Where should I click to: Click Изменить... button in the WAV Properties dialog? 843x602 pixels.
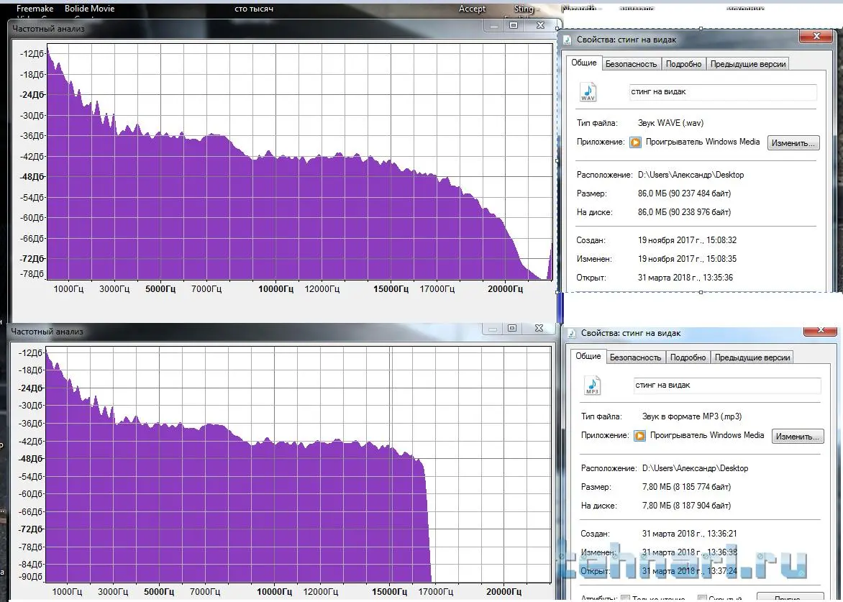(793, 143)
